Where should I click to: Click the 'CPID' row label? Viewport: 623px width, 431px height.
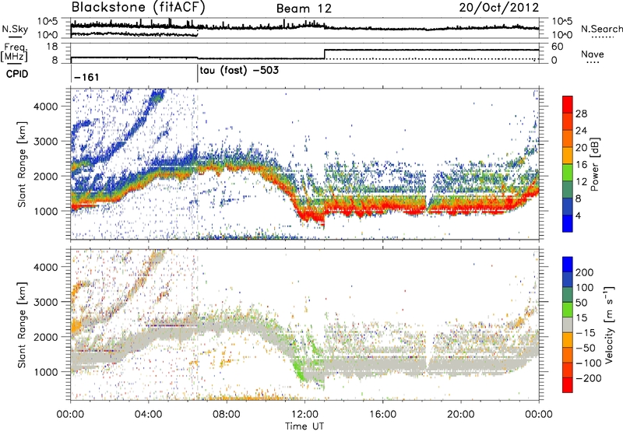(x=17, y=74)
